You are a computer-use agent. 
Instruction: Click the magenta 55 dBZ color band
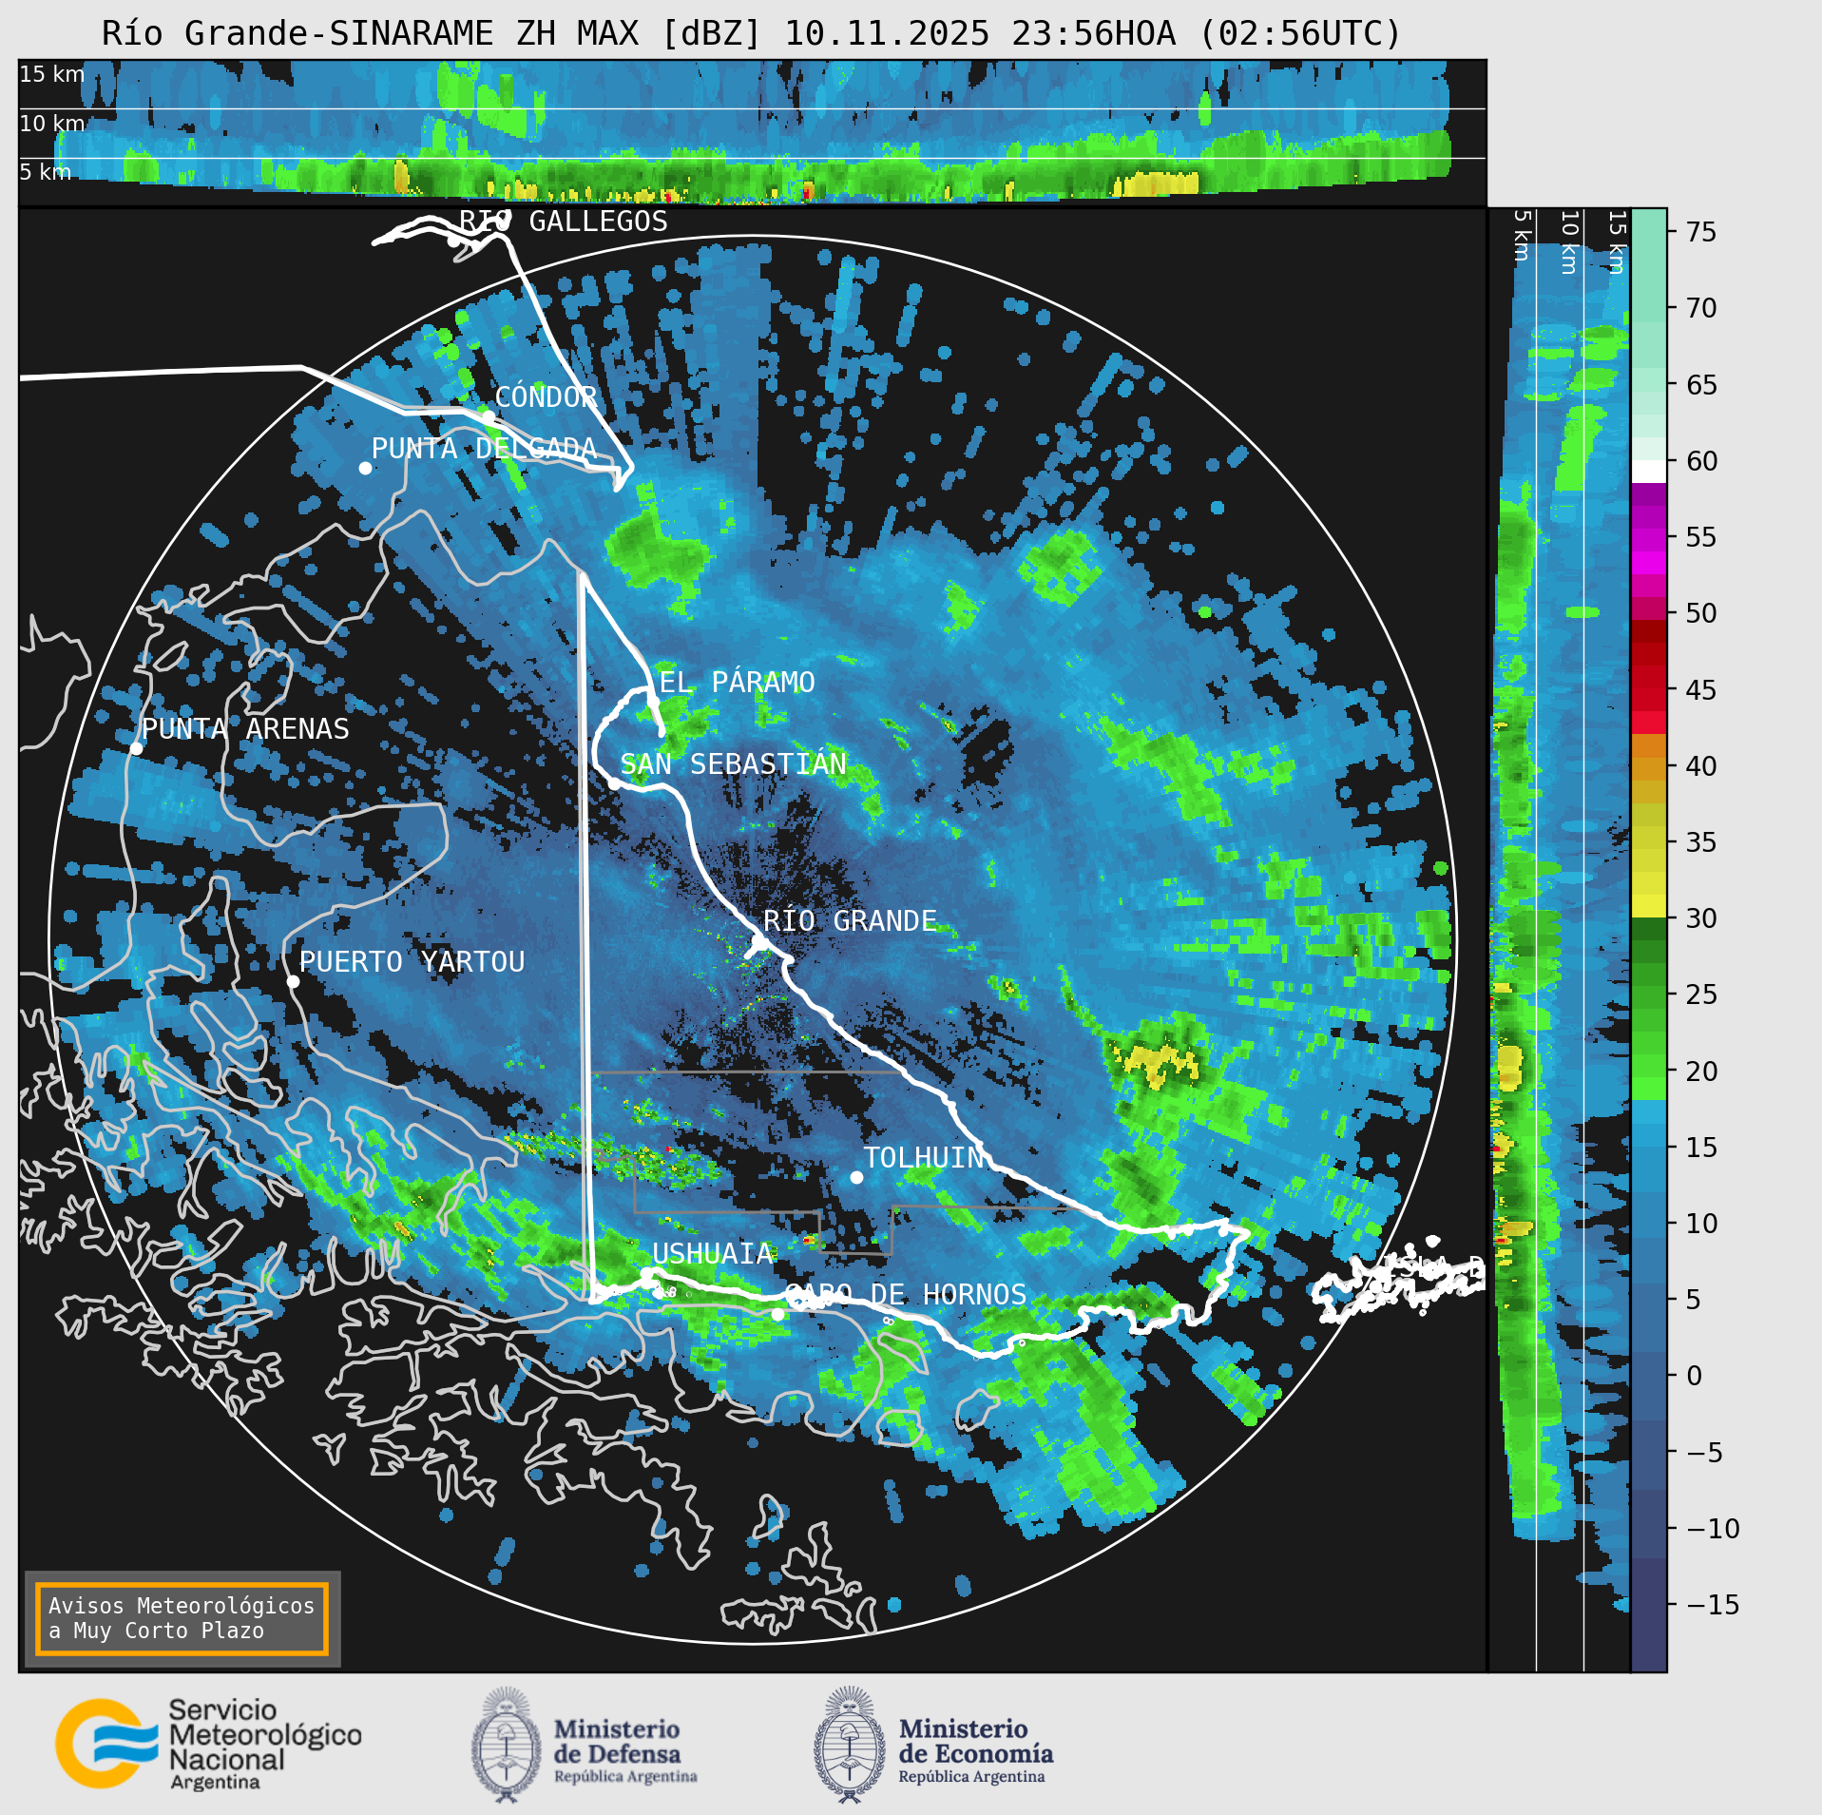point(1649,540)
